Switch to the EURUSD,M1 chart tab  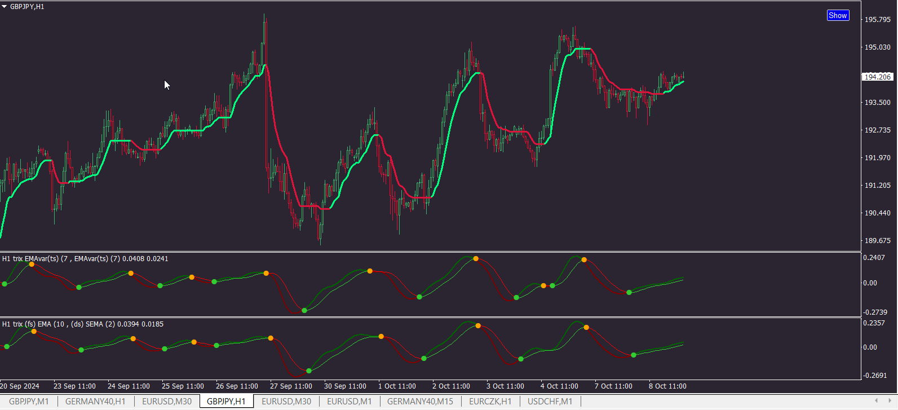click(x=350, y=402)
